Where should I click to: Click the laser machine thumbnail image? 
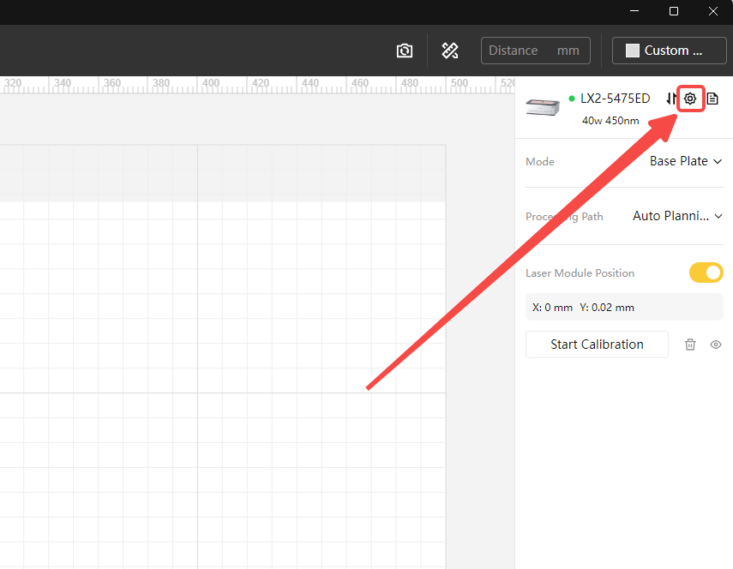point(543,107)
